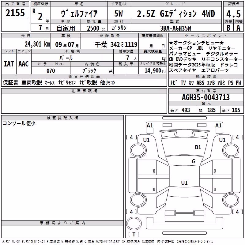The height and width of the screenshot is (245, 245).
Task: Click U1 mark on left front fender
Action: [146, 140]
